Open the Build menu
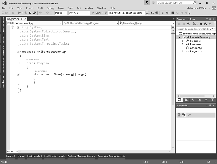Screen dimensions: 217x164 [40, 8]
